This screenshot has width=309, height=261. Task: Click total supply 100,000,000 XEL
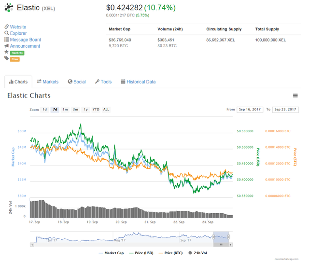[270, 40]
